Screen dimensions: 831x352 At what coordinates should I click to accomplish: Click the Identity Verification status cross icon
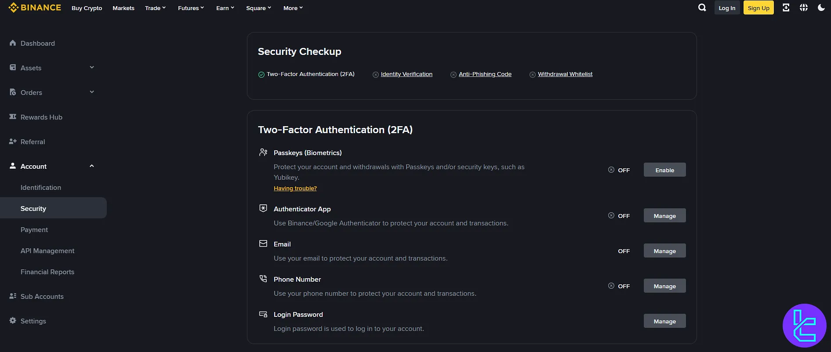coord(376,75)
